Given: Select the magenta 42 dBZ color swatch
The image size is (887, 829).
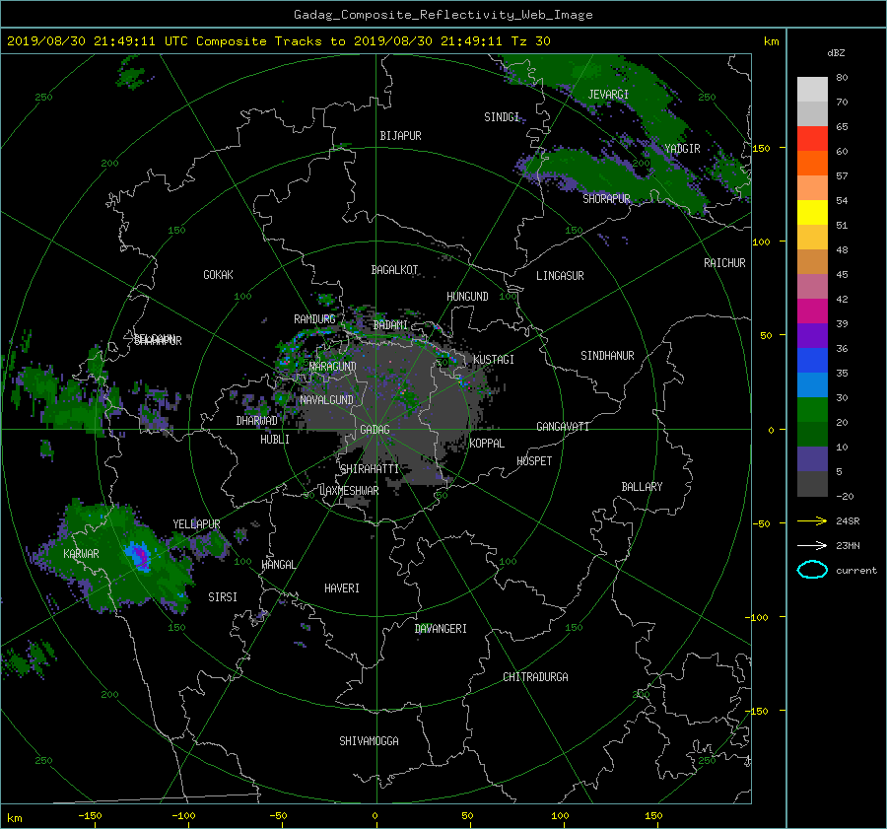Looking at the screenshot, I should point(812,311).
